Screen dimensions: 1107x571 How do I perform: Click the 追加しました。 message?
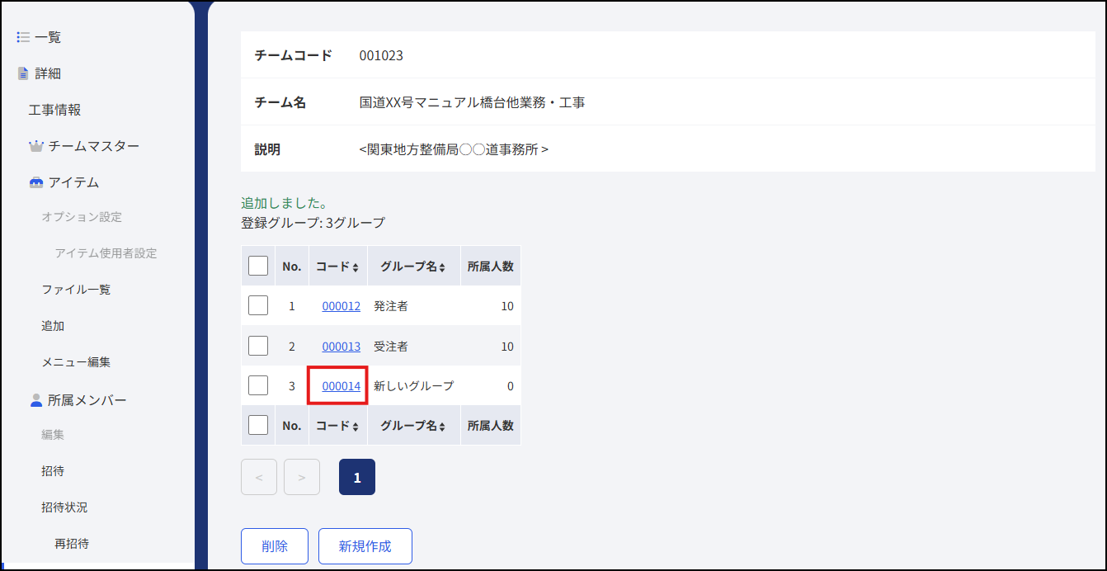(285, 203)
